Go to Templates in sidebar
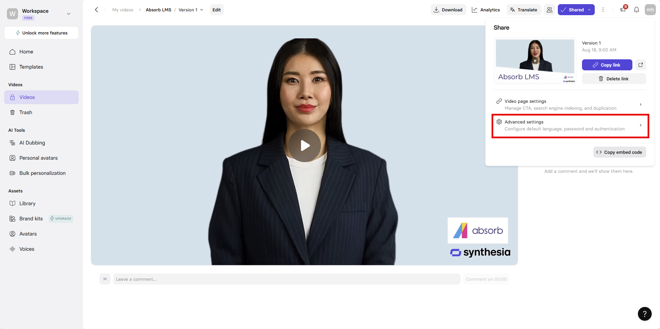 31,67
